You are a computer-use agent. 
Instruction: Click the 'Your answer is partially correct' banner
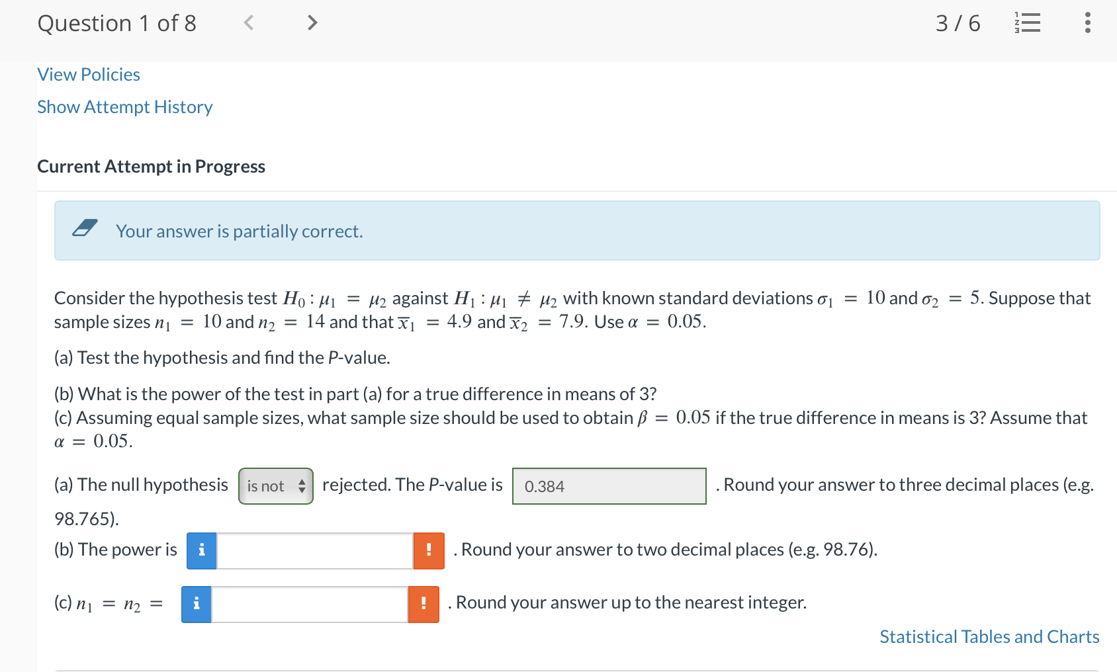point(239,231)
